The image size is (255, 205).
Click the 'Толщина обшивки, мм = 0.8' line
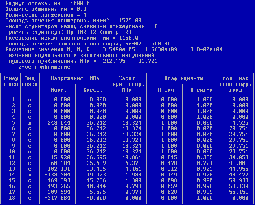[x=46, y=9]
